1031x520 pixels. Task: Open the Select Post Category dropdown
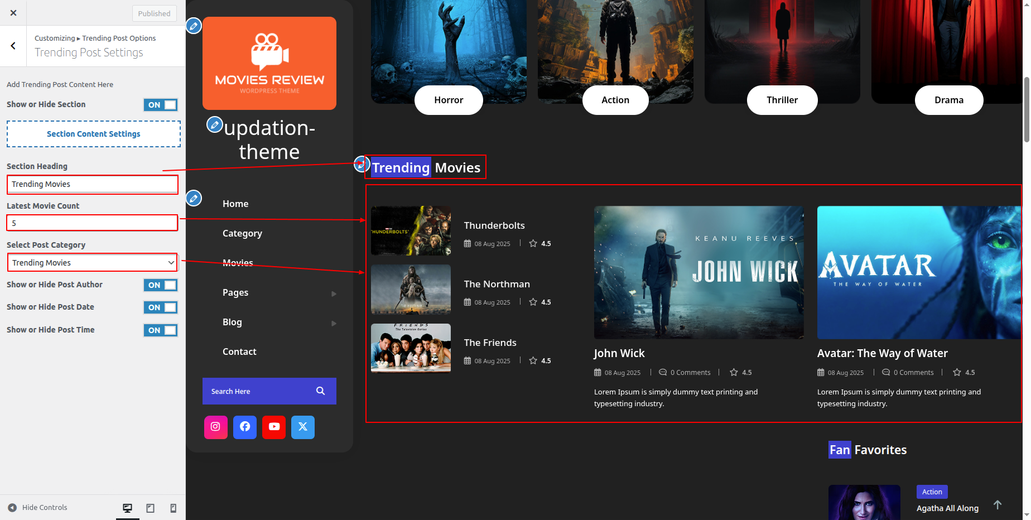point(93,263)
